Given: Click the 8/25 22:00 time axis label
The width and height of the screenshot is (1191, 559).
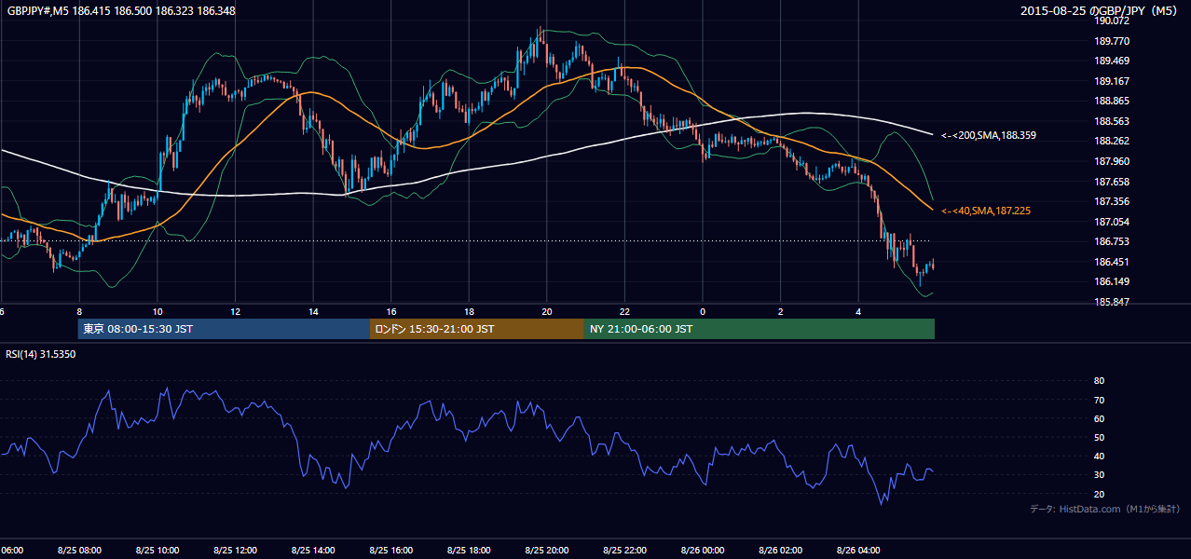Looking at the screenshot, I should tap(625, 551).
